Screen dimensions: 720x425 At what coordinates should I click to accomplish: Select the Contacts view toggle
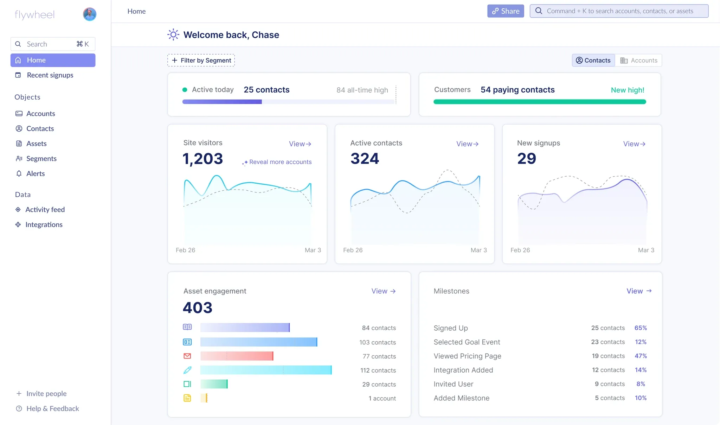(593, 60)
